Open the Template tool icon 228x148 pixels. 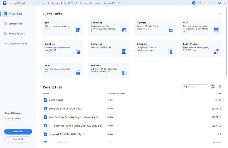tap(124, 73)
